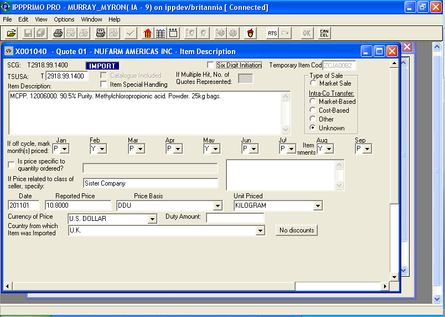This screenshot has height=317, width=445.
Task: Click the item window's title bar icon
Action: pyautogui.click(x=9, y=51)
